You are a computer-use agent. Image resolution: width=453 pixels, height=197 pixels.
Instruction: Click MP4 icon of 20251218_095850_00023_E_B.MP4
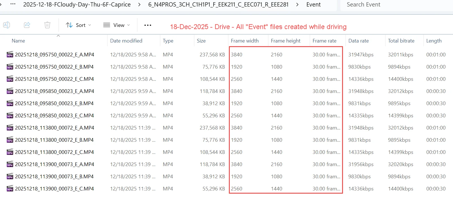(x=10, y=103)
